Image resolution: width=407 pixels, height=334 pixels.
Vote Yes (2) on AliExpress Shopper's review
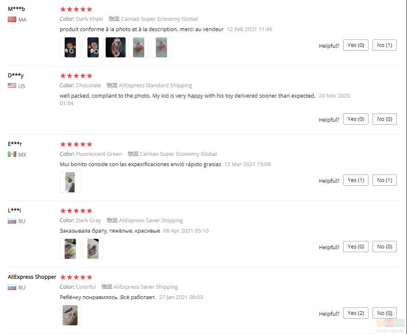[356, 313]
